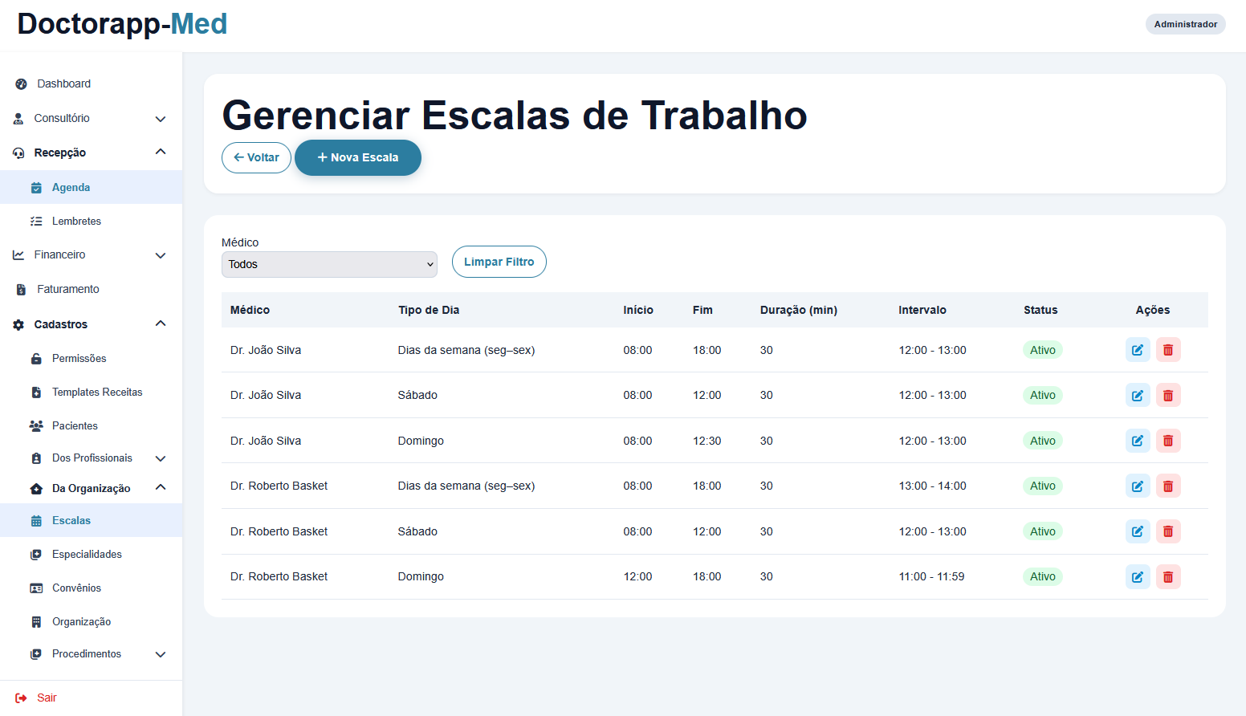Click the Voltar button
Image resolution: width=1246 pixels, height=716 pixels.
tap(256, 157)
